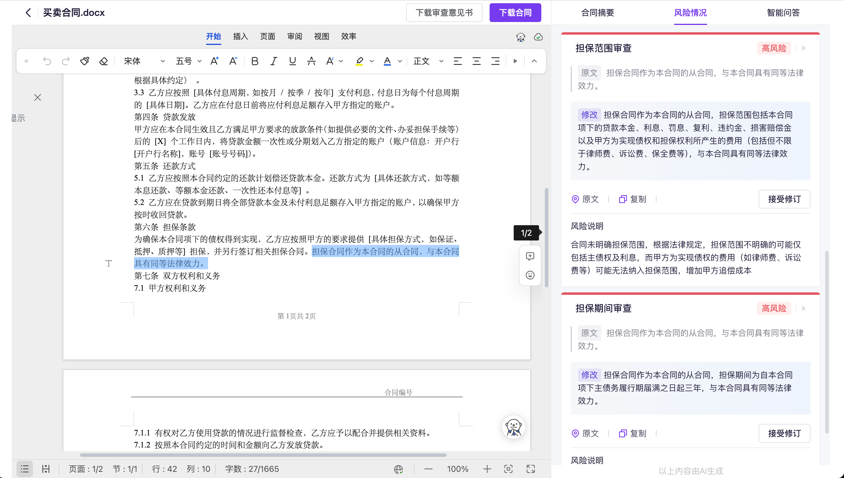Toggle underline formatting

[x=292, y=61]
